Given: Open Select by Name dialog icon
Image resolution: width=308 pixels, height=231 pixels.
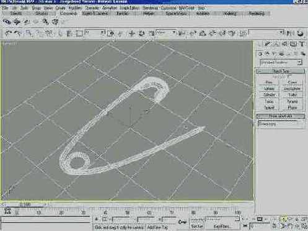Looking at the screenshot, I should tap(69, 33).
